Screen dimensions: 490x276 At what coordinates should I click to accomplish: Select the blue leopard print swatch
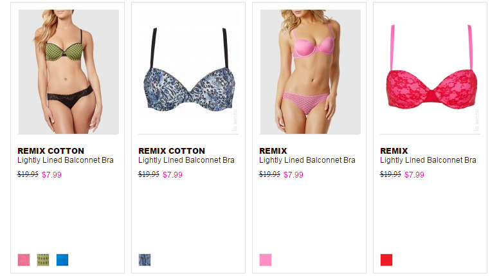(x=145, y=260)
